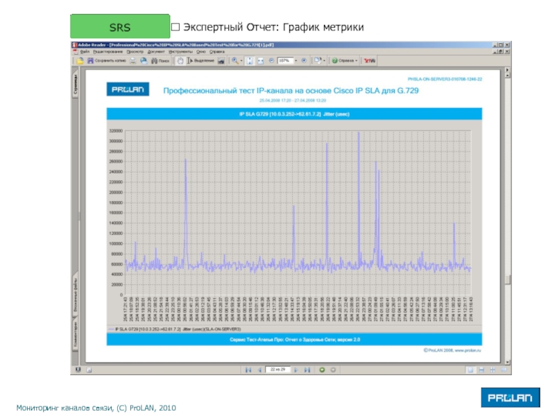Open the Страницы side panel tab
555x416 pixels.
tap(76, 84)
